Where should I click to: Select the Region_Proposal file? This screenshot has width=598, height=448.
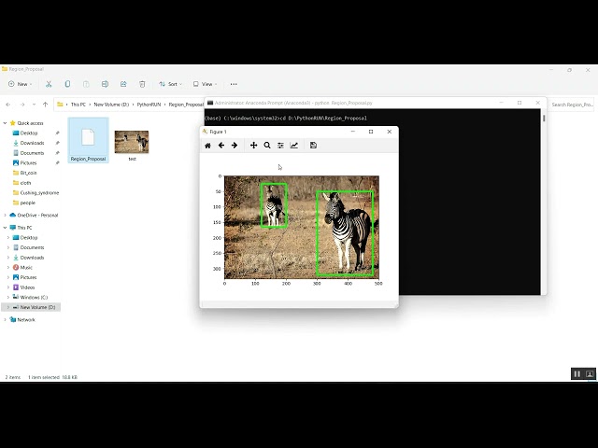88,141
